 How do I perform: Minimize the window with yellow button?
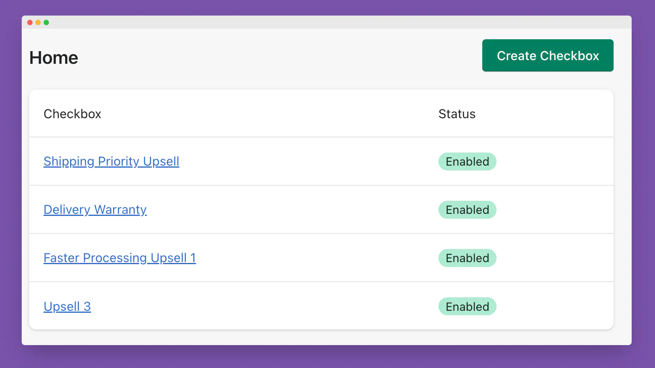[38, 22]
